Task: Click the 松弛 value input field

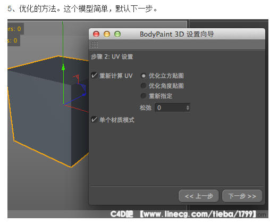Action: tap(172, 108)
